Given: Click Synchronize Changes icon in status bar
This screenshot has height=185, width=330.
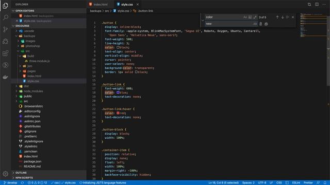Looking at the screenshot, I should click(22, 183).
